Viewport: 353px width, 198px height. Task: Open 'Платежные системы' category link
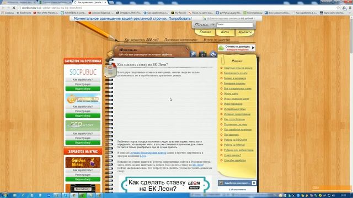[x=236, y=124]
